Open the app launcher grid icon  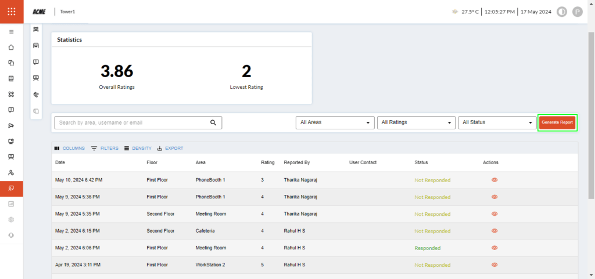[12, 12]
